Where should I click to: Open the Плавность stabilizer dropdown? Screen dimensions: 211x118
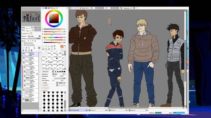click(x=134, y=8)
